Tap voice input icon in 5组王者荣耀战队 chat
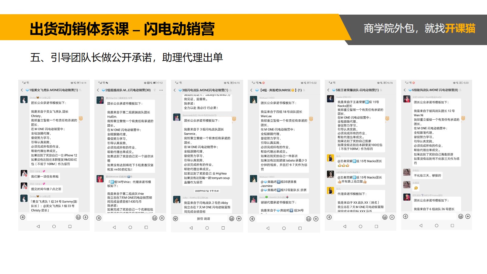 329,217
